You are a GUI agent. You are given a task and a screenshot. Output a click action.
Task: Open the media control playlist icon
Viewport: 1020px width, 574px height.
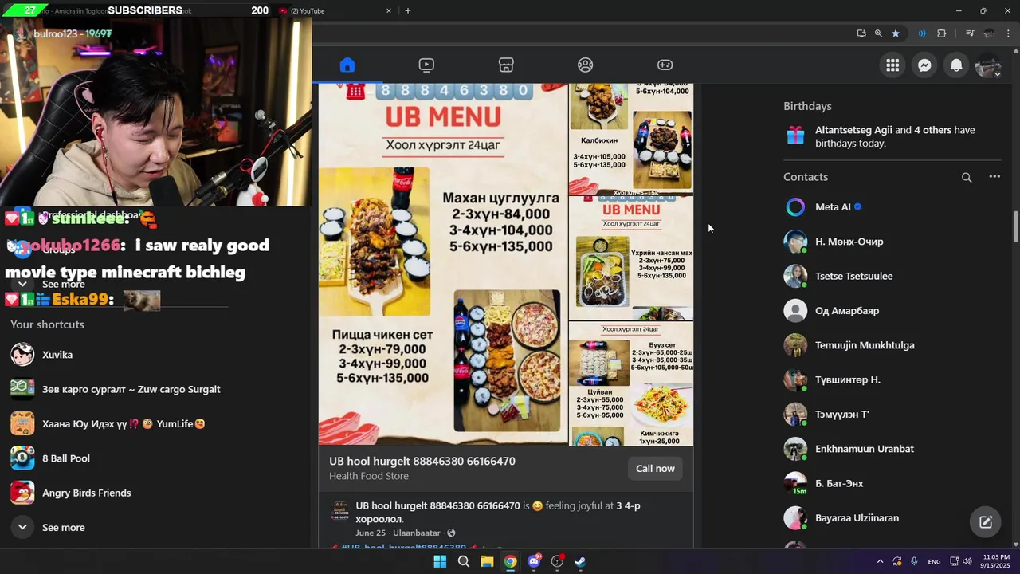[970, 33]
